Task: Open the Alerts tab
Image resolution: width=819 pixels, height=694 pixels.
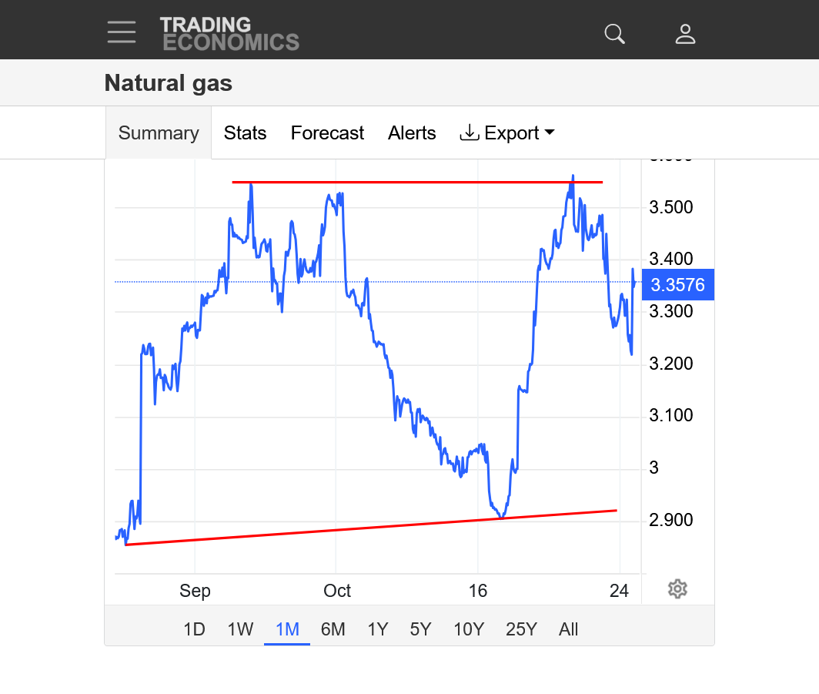Action: pos(412,133)
